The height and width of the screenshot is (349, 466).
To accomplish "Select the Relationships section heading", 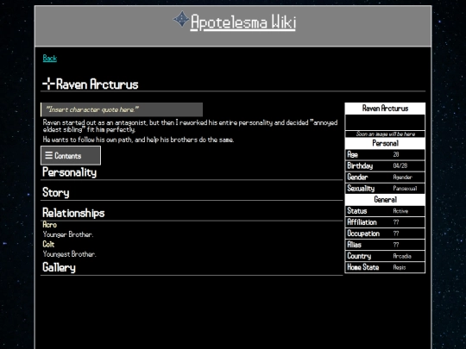I will coord(73,213).
